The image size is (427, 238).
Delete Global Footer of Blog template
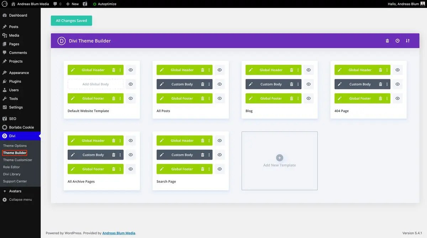[x=291, y=99]
